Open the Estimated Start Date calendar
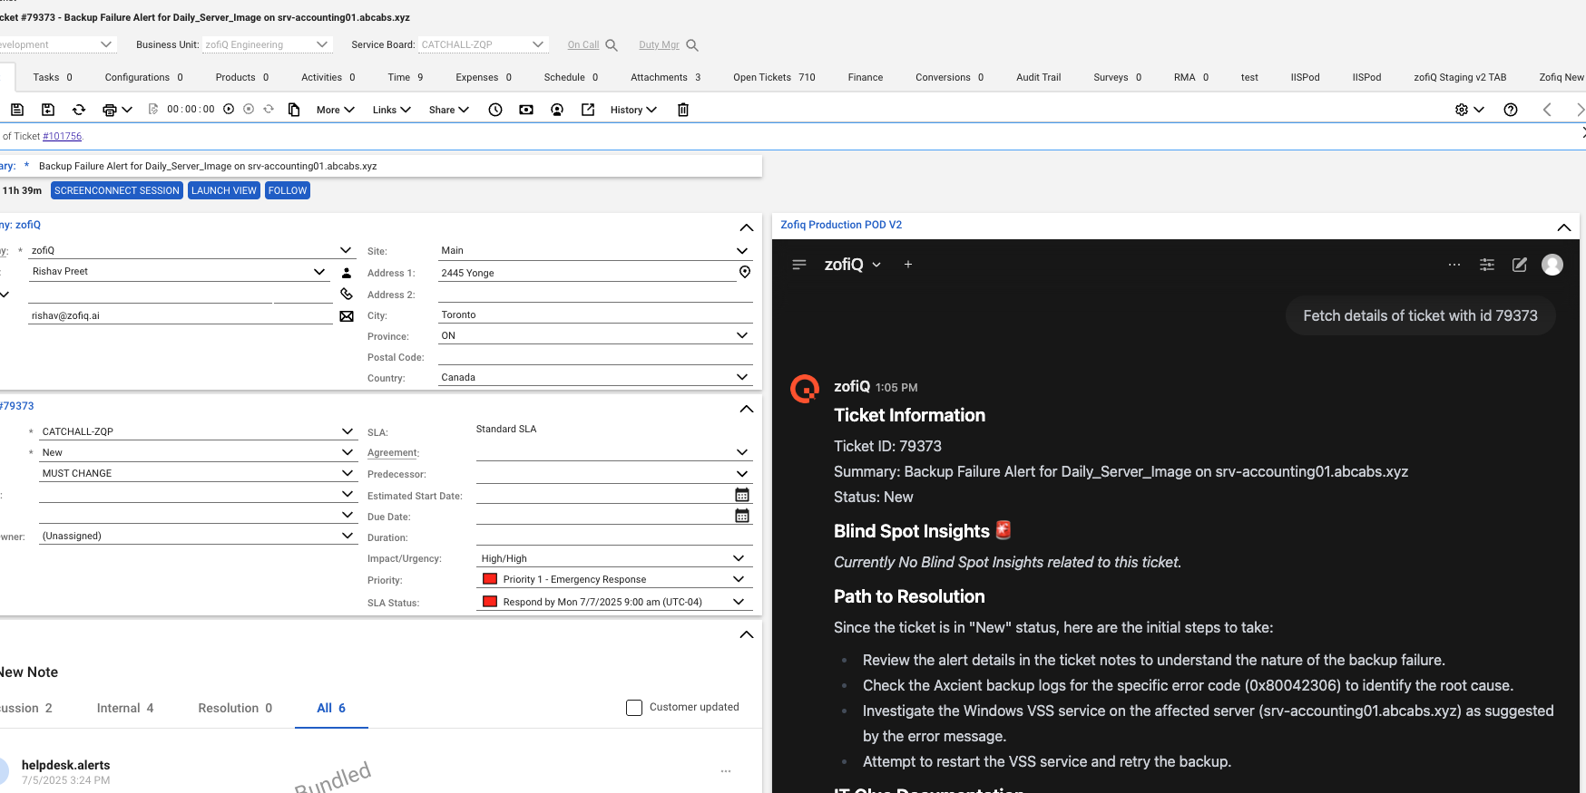The image size is (1586, 793). (742, 495)
